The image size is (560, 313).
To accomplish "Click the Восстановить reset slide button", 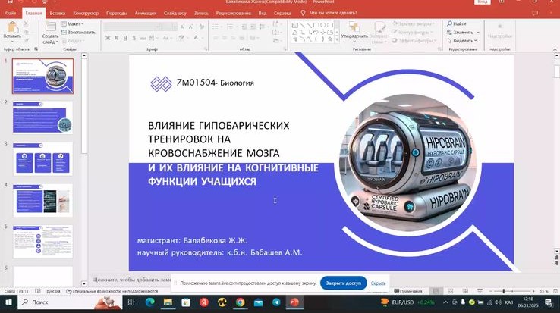I will tap(78, 32).
